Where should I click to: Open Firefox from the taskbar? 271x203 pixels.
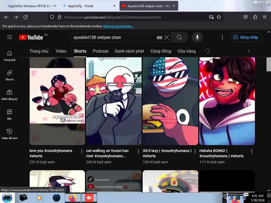(x=73, y=198)
